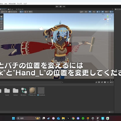121x121 pixels.
Task: Open the Windows Start menu
Action: coord(14,118)
